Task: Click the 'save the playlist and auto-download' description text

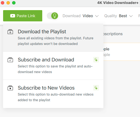Action: (55, 69)
